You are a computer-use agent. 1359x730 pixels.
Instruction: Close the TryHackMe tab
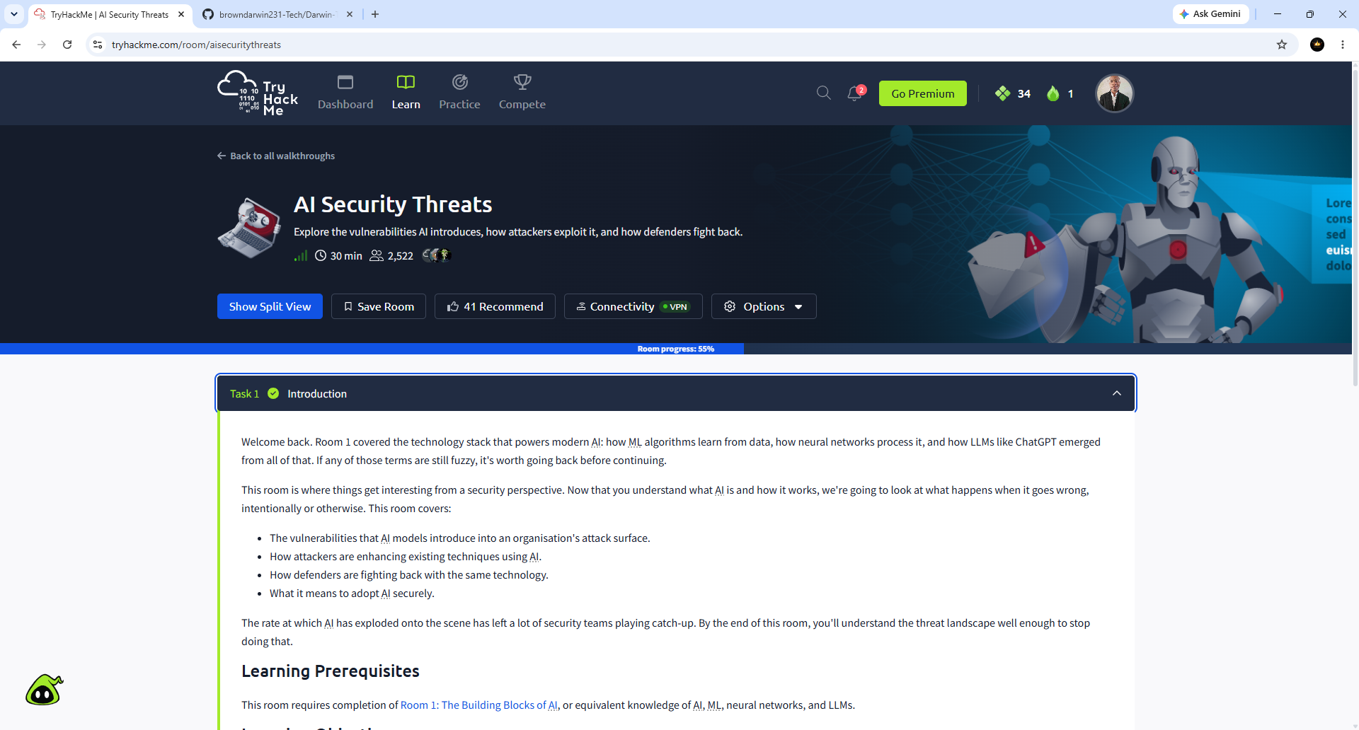181,14
